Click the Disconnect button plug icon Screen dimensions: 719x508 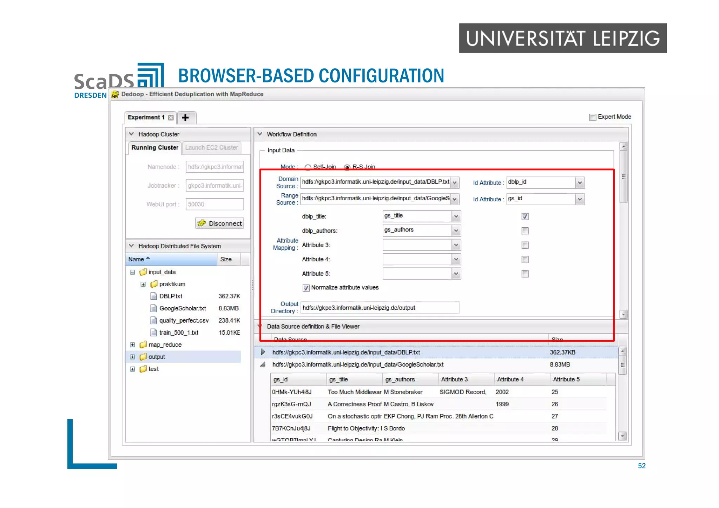(x=202, y=223)
